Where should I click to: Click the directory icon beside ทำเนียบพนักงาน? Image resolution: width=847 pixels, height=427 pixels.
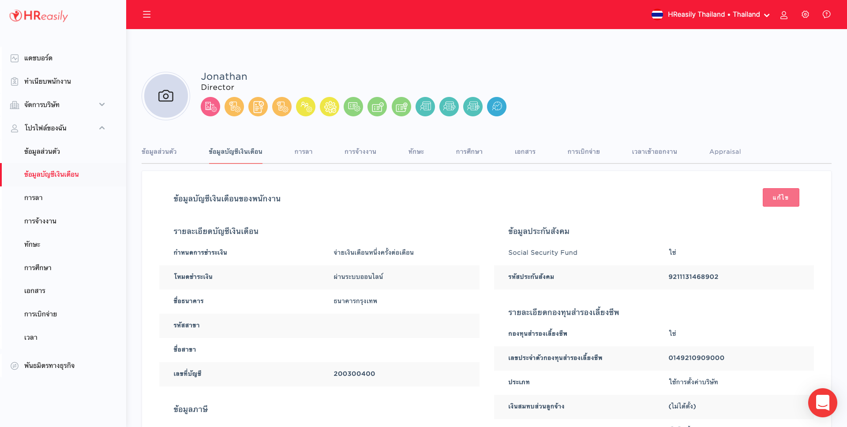coord(15,82)
